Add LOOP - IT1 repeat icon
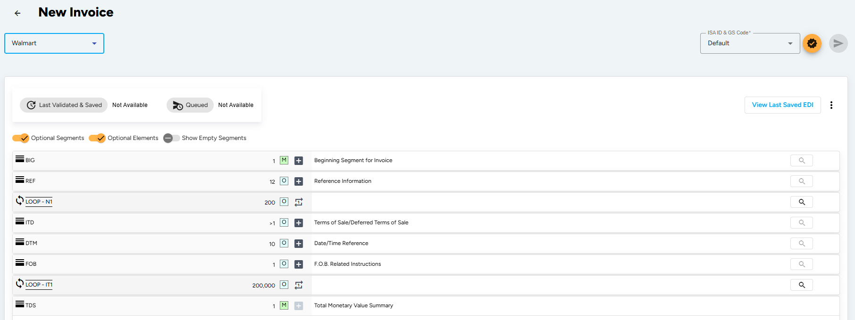Image resolution: width=855 pixels, height=320 pixels. pyautogui.click(x=299, y=285)
